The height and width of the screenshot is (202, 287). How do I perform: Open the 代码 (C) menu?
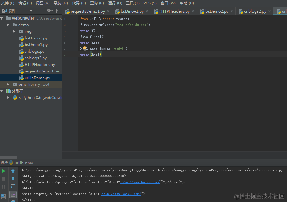[x=79, y=3]
